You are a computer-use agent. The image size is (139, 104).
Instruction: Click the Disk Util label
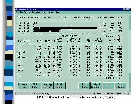(x=23, y=26)
